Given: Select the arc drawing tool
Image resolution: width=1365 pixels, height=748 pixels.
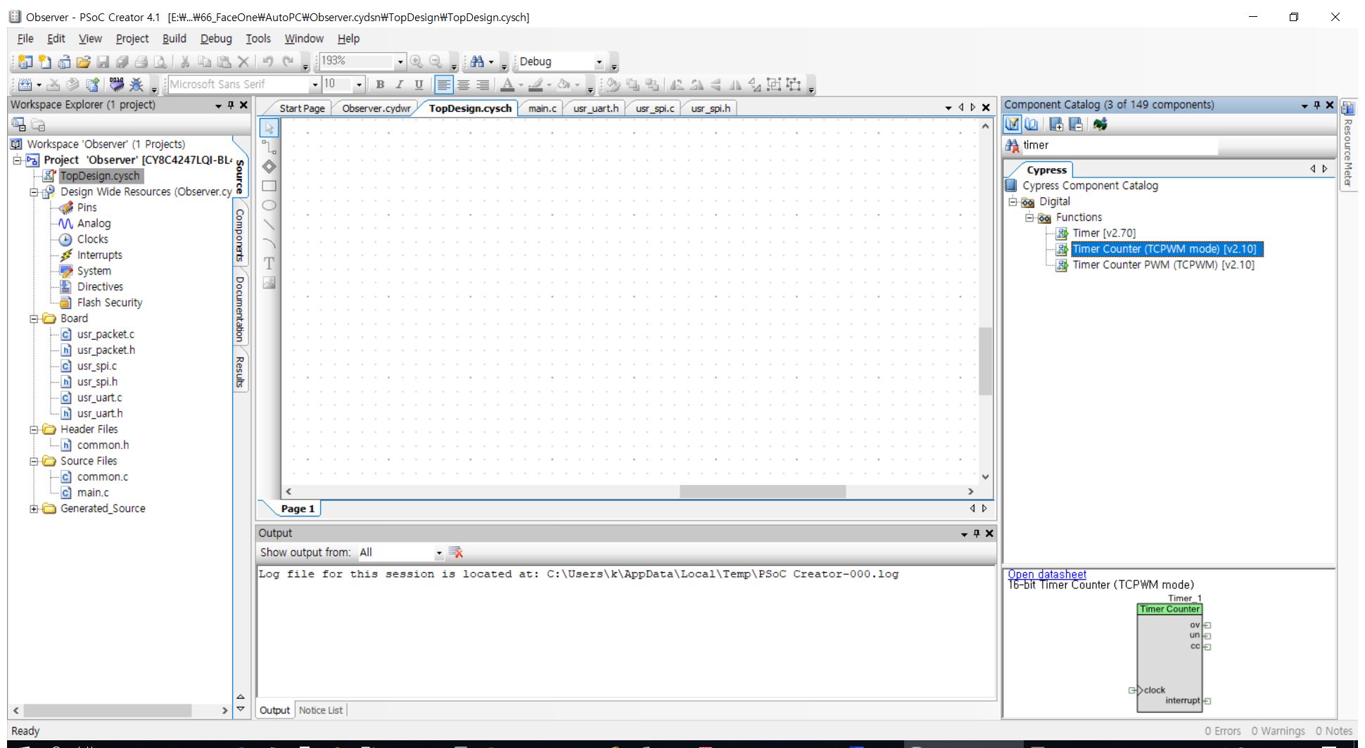Looking at the screenshot, I should (x=269, y=244).
